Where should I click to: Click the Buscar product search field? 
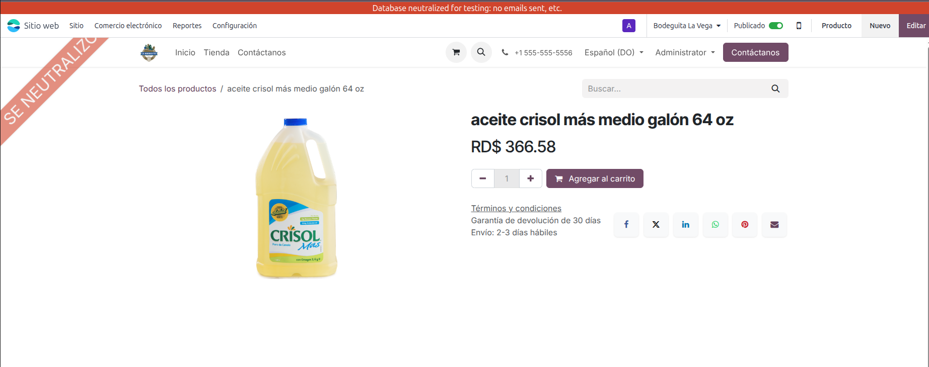tap(675, 88)
